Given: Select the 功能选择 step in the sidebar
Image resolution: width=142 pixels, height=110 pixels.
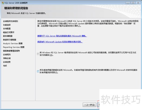Looking at the screenshot, I should click(x=7, y=25).
